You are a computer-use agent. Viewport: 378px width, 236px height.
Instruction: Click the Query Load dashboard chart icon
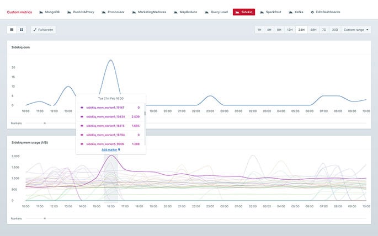(x=207, y=12)
